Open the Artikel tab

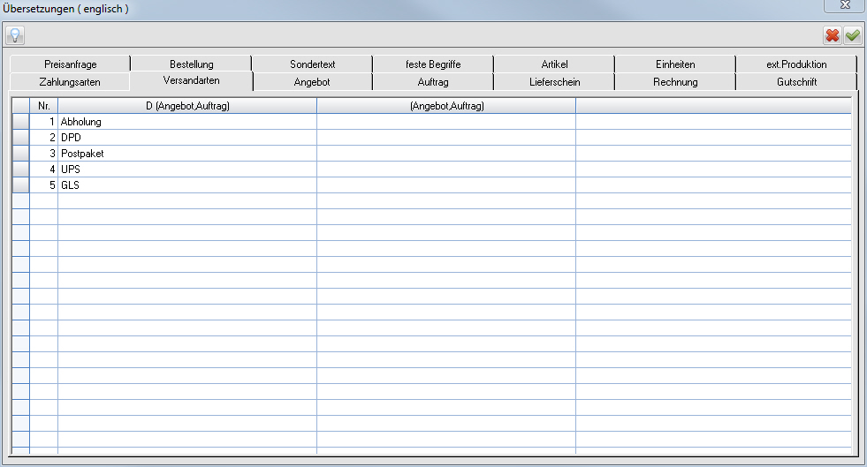pos(555,64)
